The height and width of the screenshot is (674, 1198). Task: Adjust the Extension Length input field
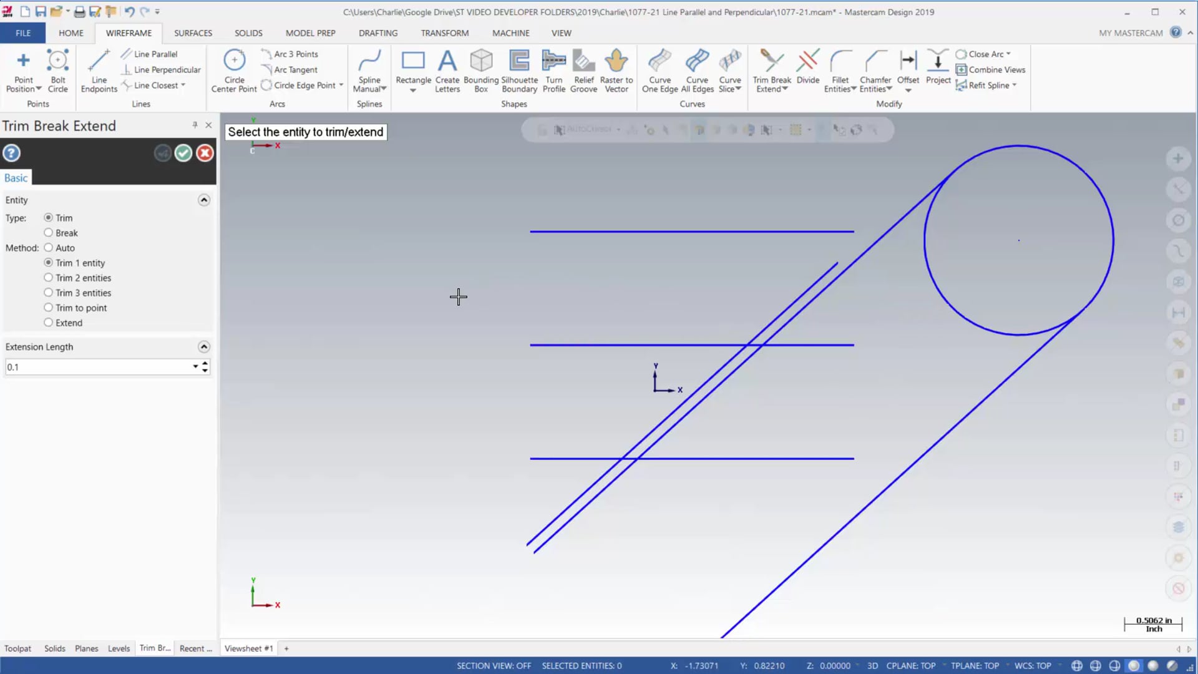click(x=98, y=367)
